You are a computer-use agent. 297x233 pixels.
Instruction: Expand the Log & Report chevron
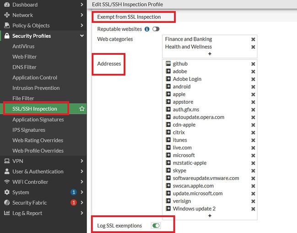(x=81, y=213)
